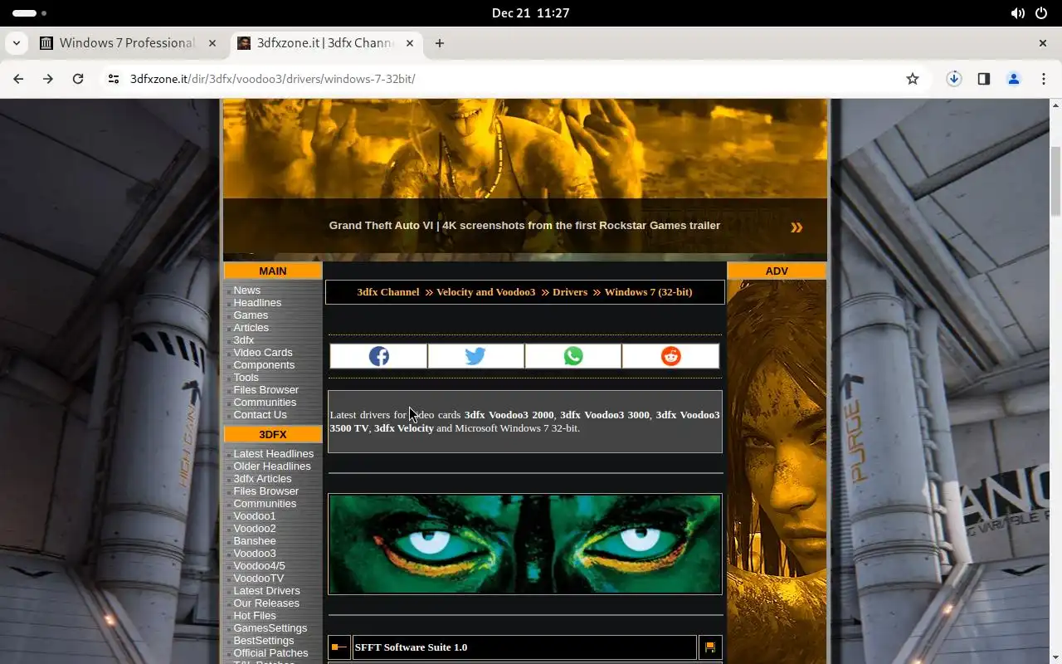Close the 3dfxzone.it tab
1062x664 pixels.
click(x=410, y=43)
